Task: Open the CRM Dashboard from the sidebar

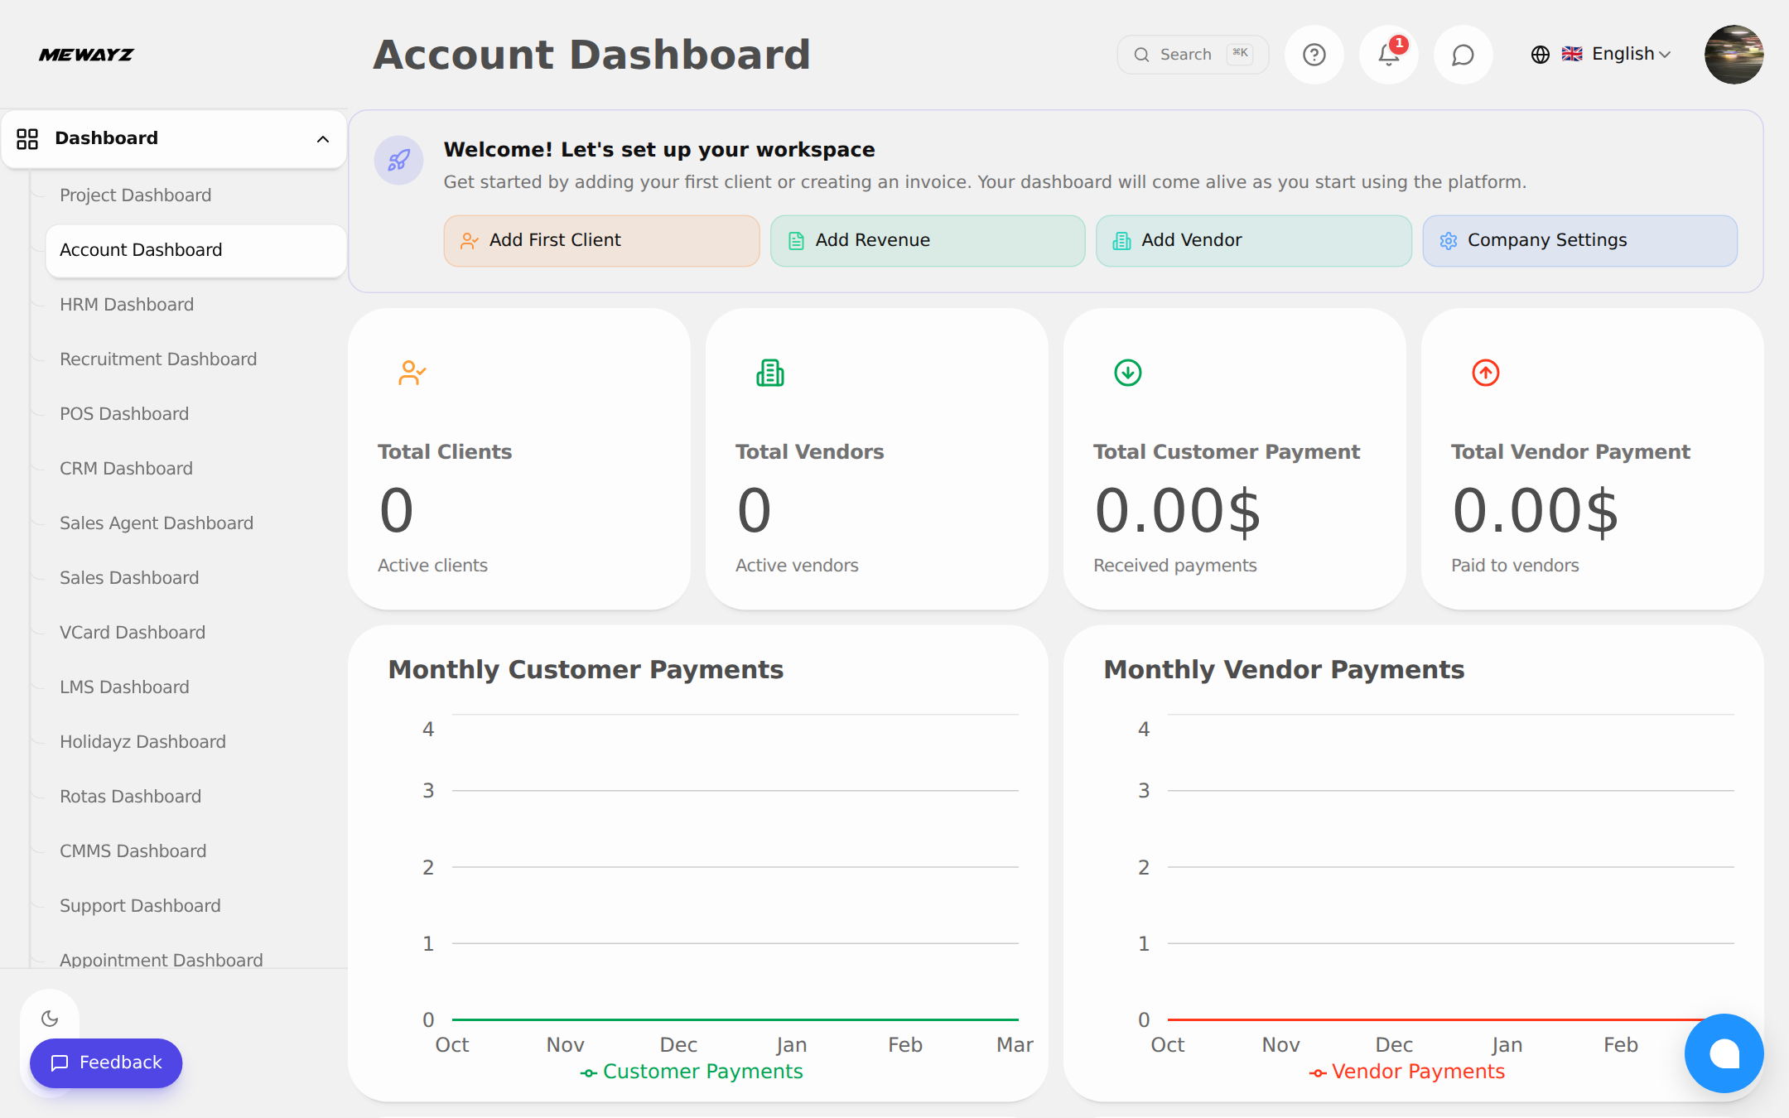Action: coord(126,468)
